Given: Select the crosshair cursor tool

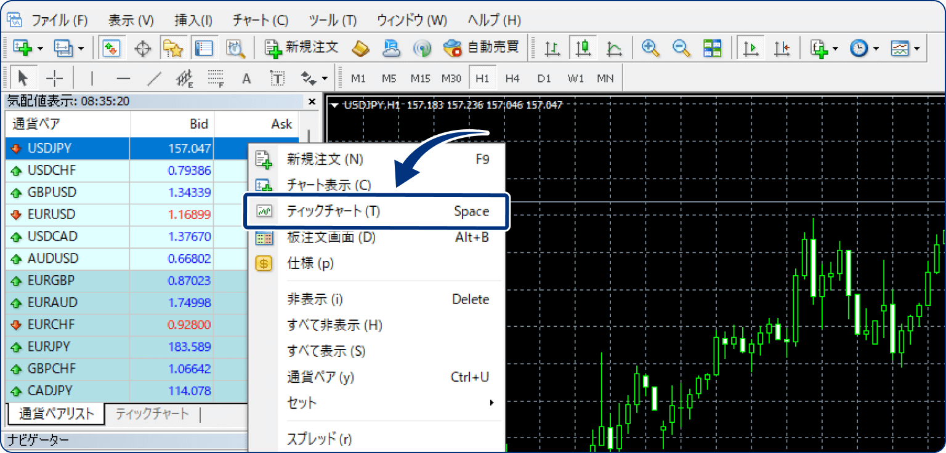Looking at the screenshot, I should click(55, 78).
